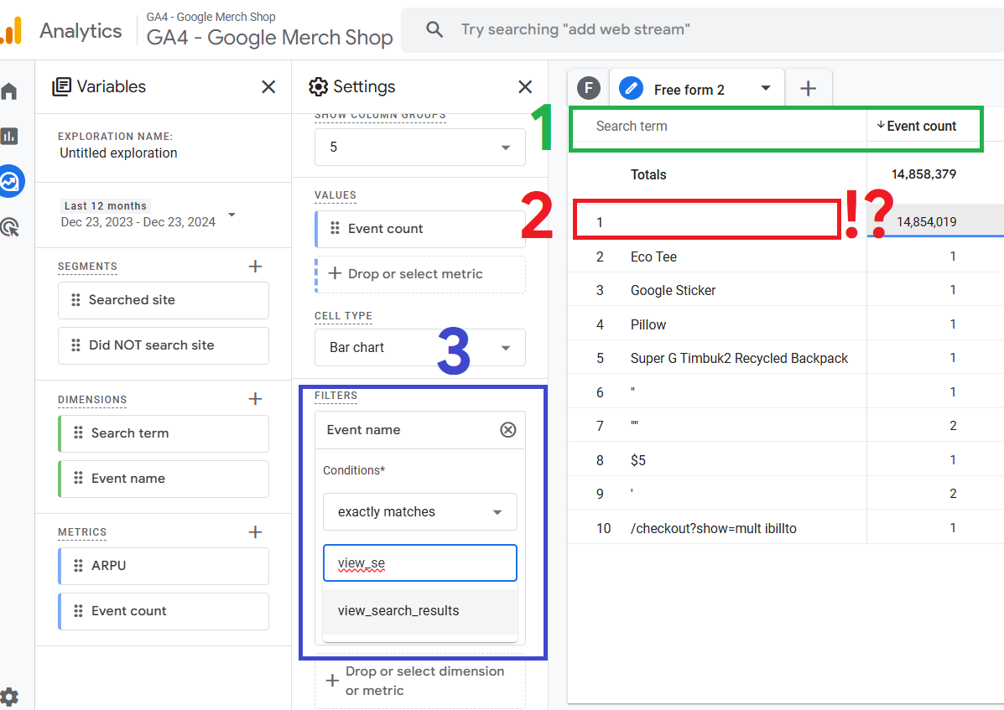Select the Searched site segment
The image size is (1004, 710).
164,301
